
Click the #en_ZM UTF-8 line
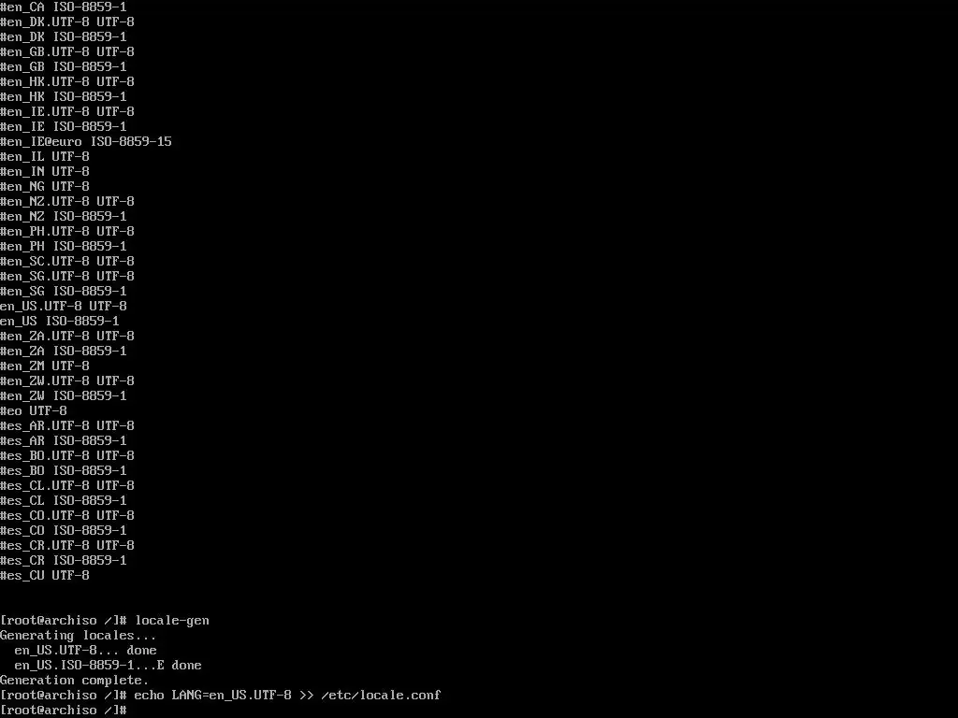[x=45, y=366]
